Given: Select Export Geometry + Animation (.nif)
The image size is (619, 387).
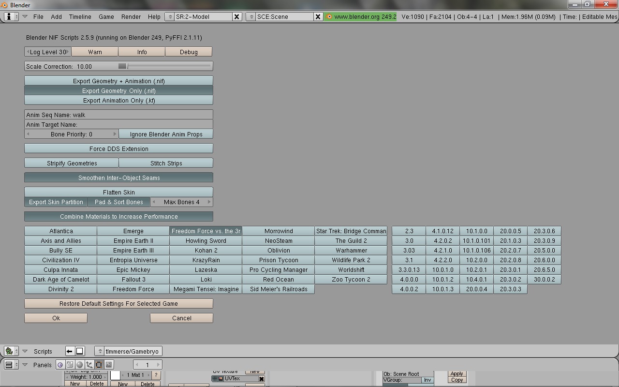Looking at the screenshot, I should click(118, 81).
